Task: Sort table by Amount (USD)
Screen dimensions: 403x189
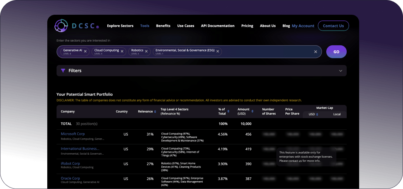Action: pyautogui.click(x=252, y=112)
